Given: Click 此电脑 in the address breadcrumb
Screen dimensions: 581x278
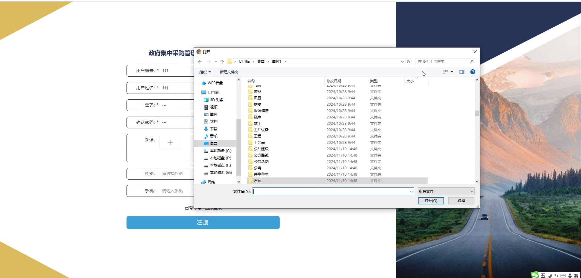Looking at the screenshot, I should (244, 61).
